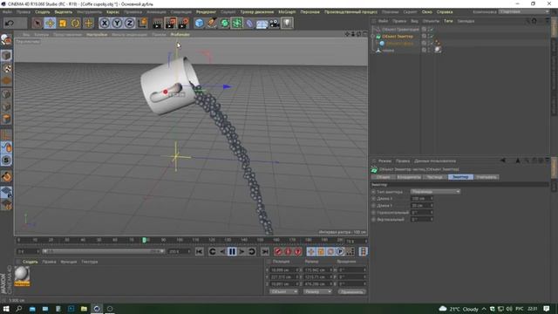Toggle the Y axis lock

click(x=117, y=24)
